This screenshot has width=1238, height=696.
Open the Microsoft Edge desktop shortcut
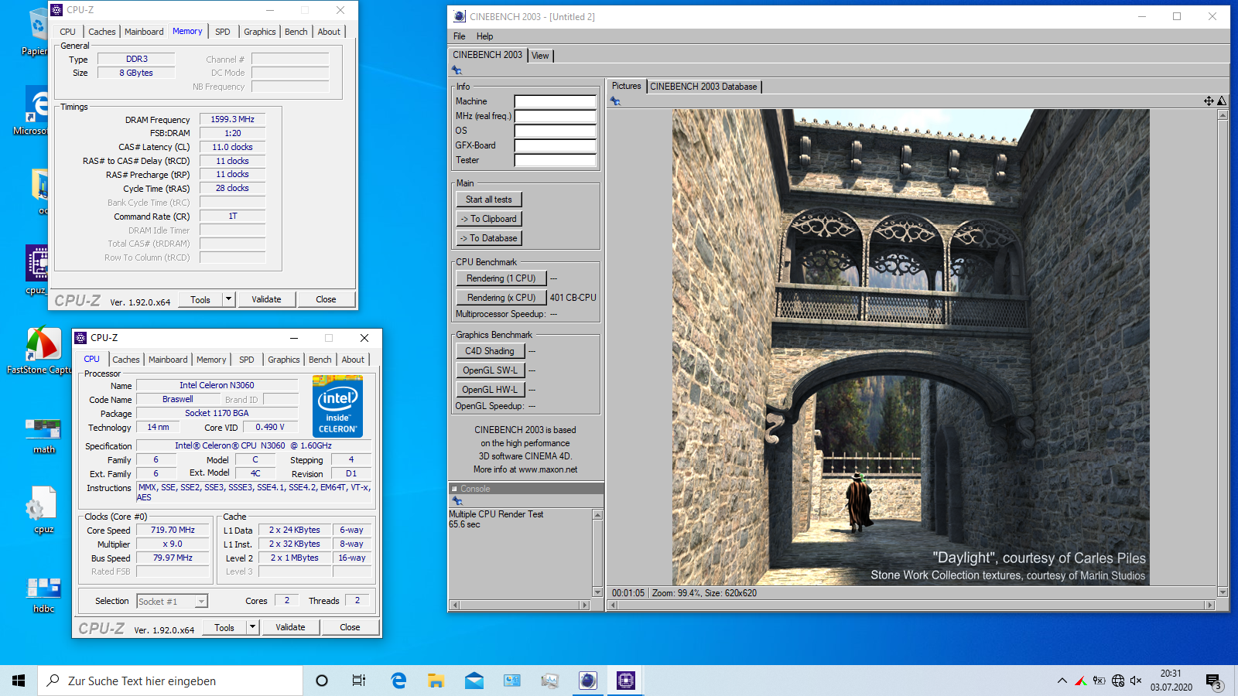coord(36,111)
